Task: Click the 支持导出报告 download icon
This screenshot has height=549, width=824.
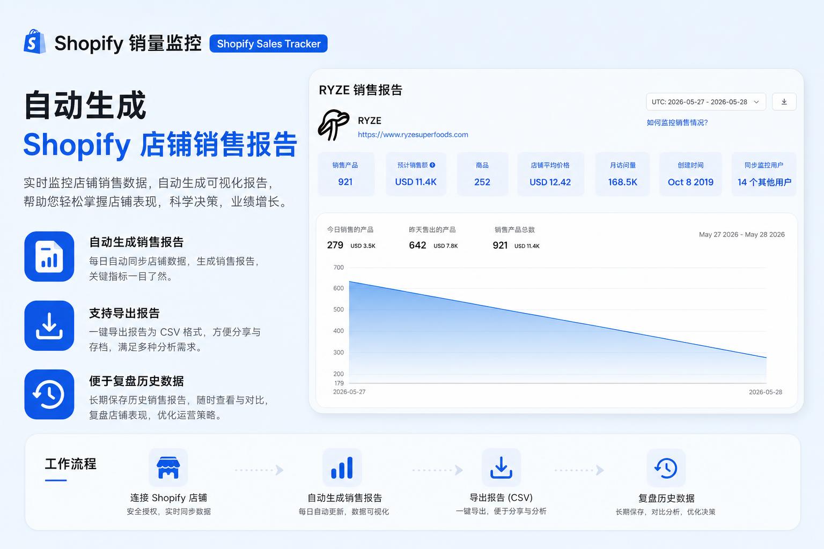Action: 49,325
